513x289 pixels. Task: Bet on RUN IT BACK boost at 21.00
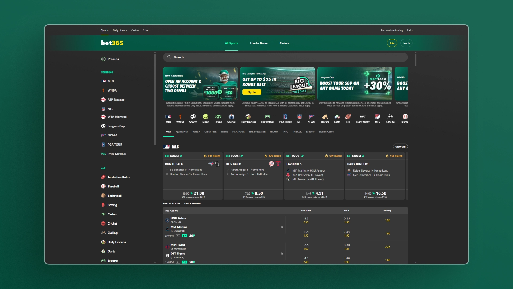[x=193, y=195]
